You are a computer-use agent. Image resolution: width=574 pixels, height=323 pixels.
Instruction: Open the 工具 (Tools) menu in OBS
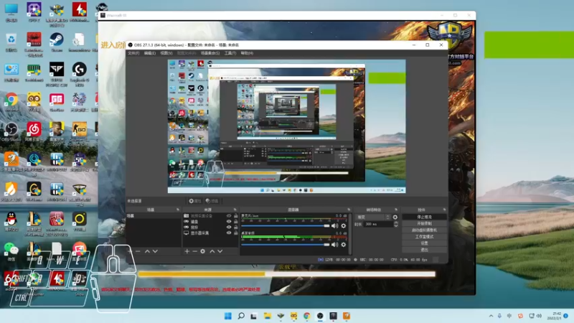pyautogui.click(x=230, y=53)
